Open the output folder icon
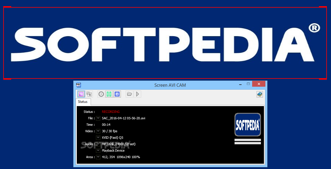The image size is (331, 169). (x=129, y=94)
